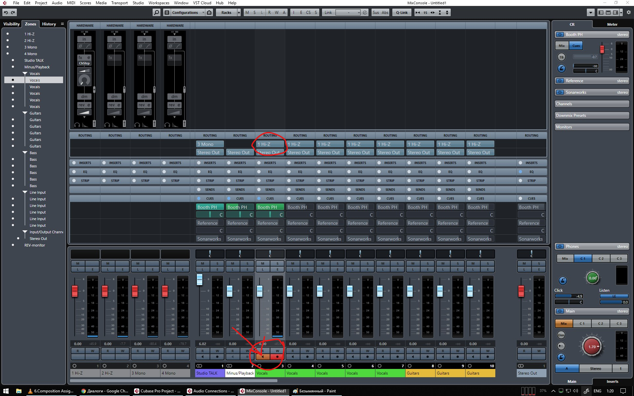Viewport: 634px width, 396px height.
Task: Toggle metronome click in Booth PH section
Action: click(x=561, y=68)
